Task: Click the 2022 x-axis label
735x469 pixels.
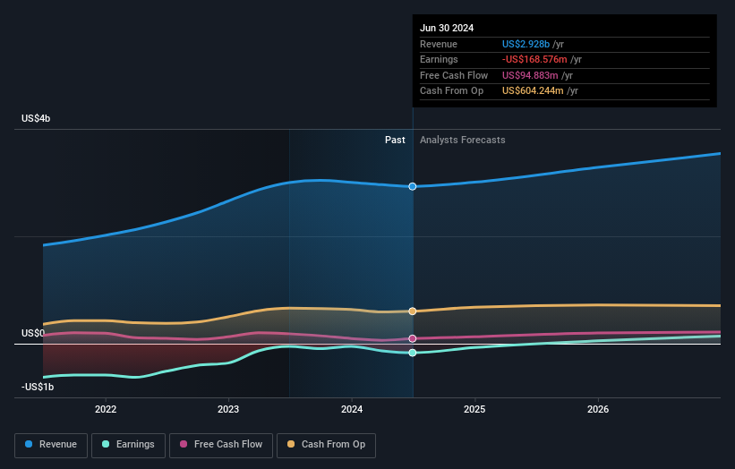Action: click(x=106, y=409)
